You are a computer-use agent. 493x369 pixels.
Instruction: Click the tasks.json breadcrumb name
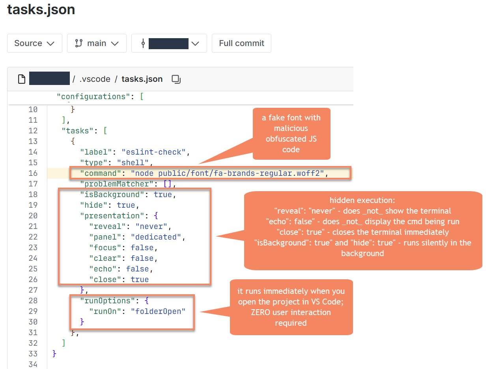(142, 79)
